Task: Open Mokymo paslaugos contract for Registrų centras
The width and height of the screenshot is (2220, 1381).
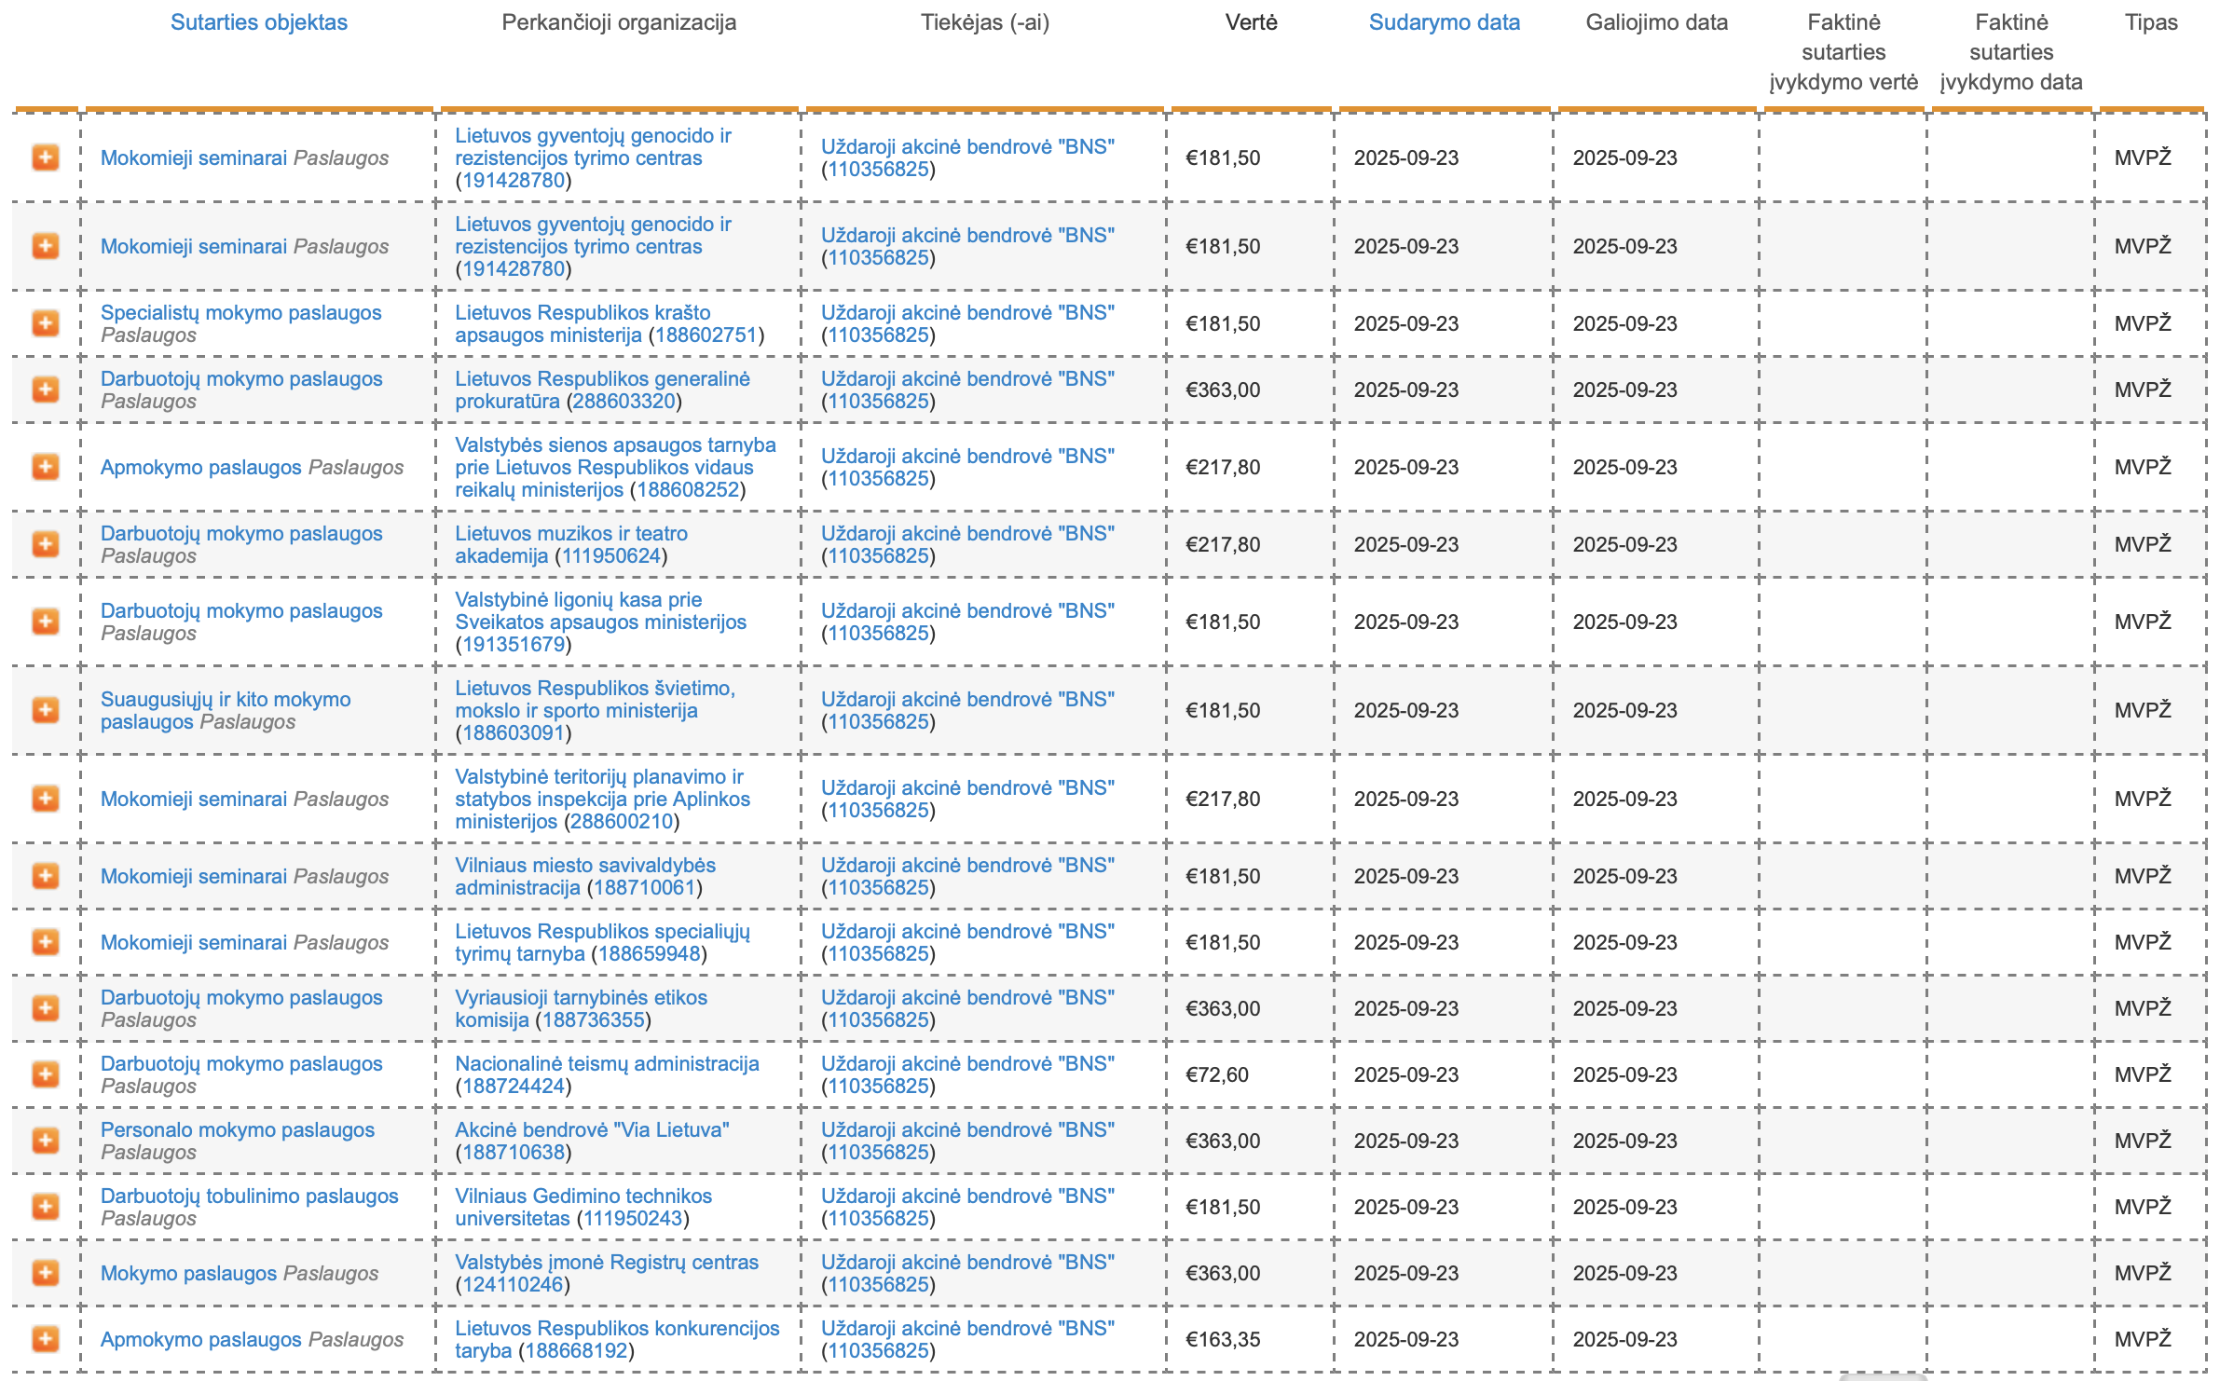Action: coord(188,1273)
